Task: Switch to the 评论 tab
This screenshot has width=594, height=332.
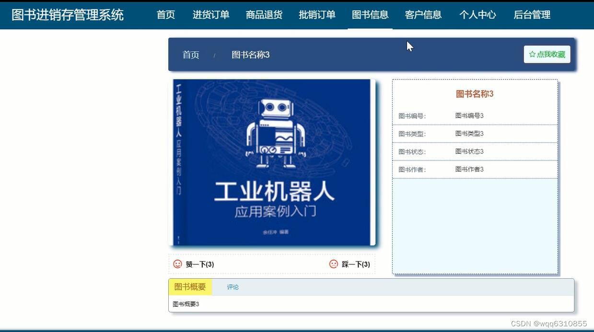Action: tap(233, 287)
